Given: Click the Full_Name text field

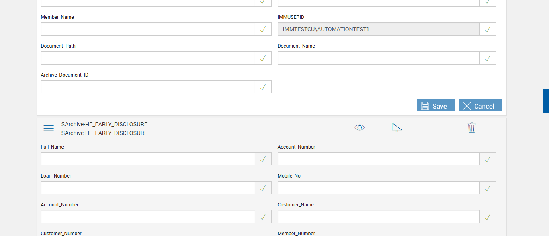Looking at the screenshot, I should tap(148, 159).
